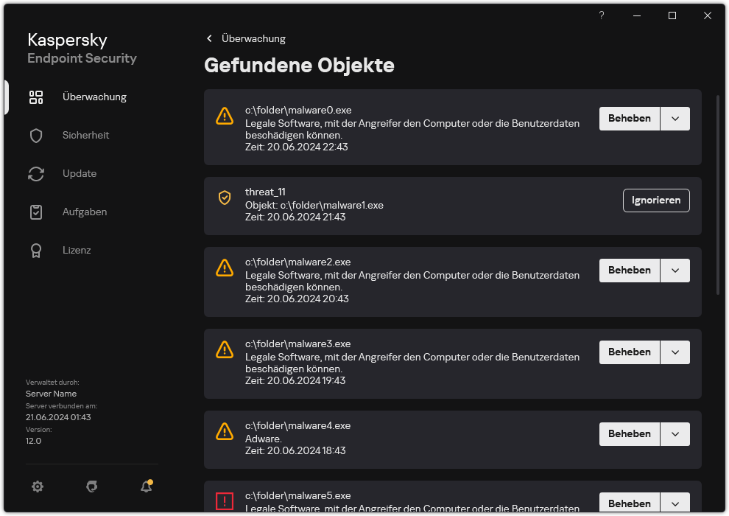
Task: Click the shield badge beside threat_11
Action: point(225,198)
